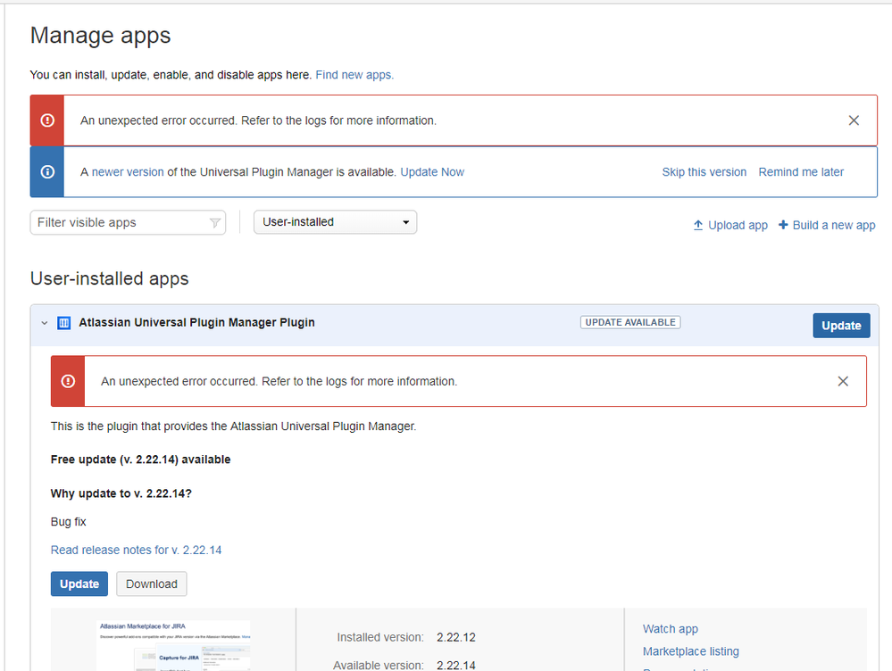
Task: Open Read release notes for v. 2.22.14
Action: click(x=136, y=550)
